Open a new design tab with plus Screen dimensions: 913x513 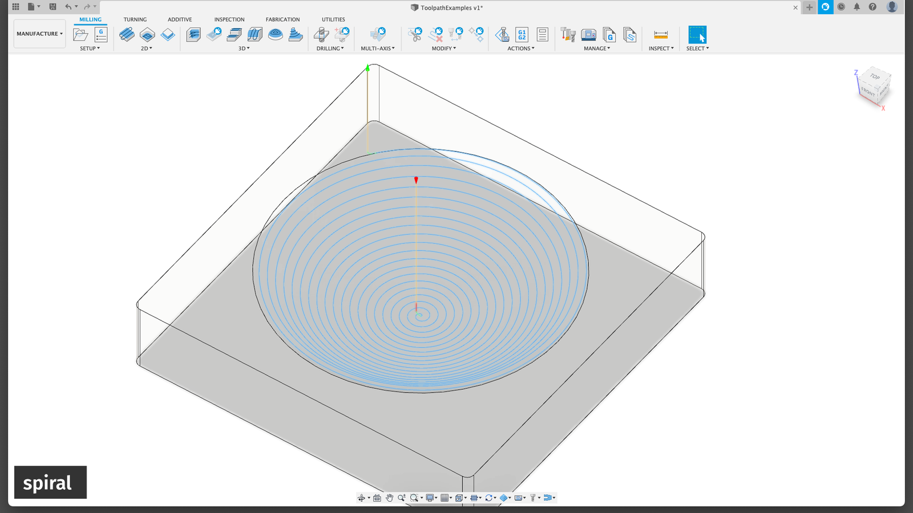click(x=809, y=7)
